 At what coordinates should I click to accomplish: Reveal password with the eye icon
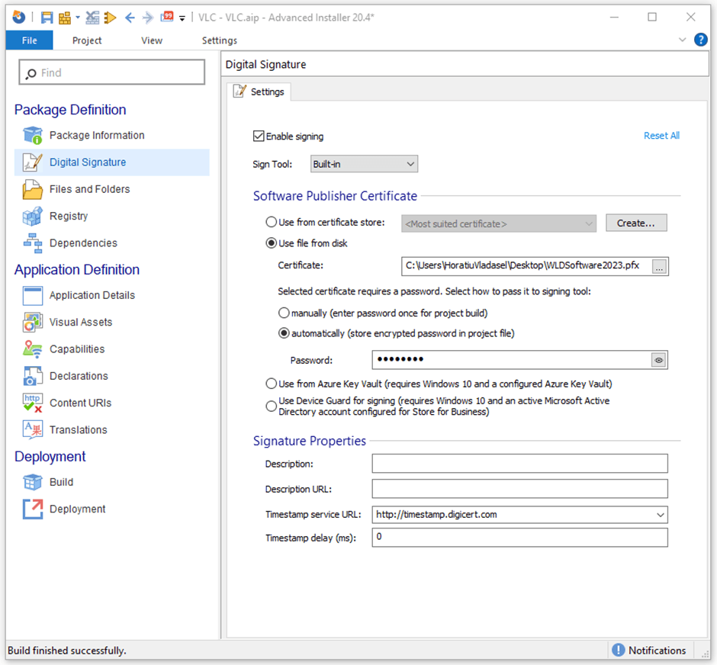[658, 360]
